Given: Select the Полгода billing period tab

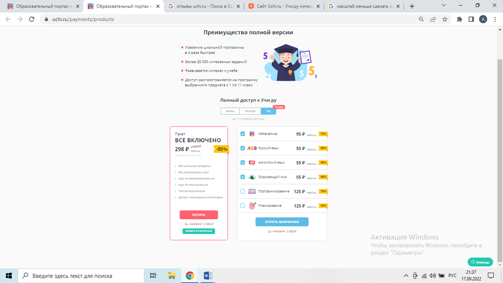Looking at the screenshot, I should 250,111.
